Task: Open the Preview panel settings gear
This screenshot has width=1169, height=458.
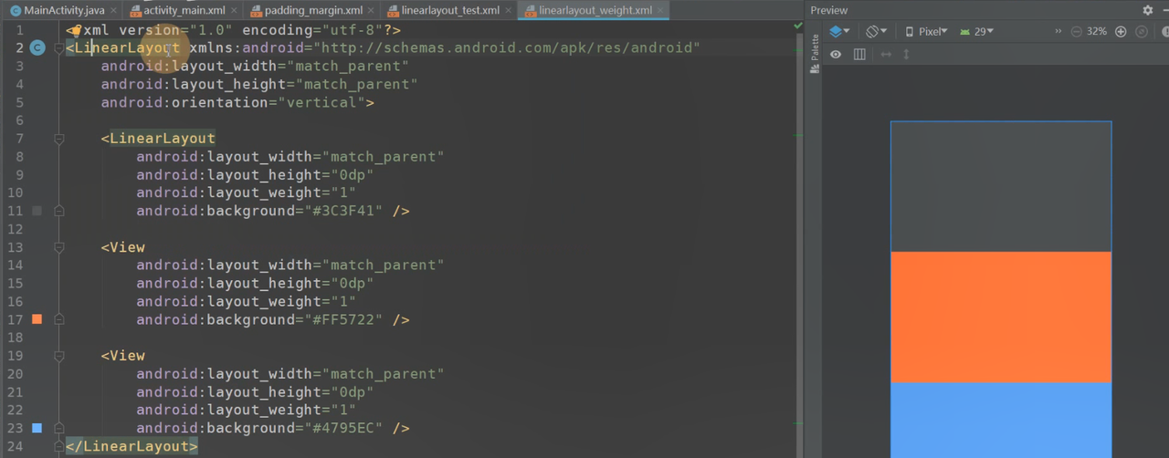Action: pos(1148,10)
